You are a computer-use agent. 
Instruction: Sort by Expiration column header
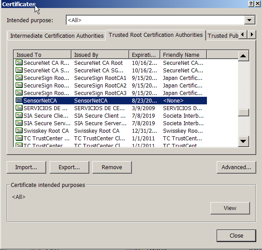pos(144,55)
